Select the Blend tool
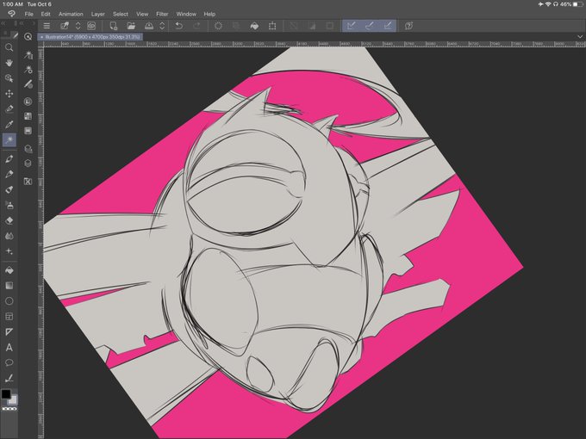The image size is (586, 439). point(9,236)
